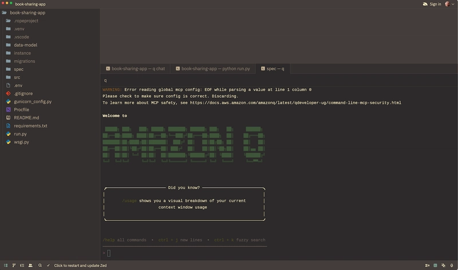Expand the .venv folder
Screen dimensions: 458x270
click(x=19, y=29)
